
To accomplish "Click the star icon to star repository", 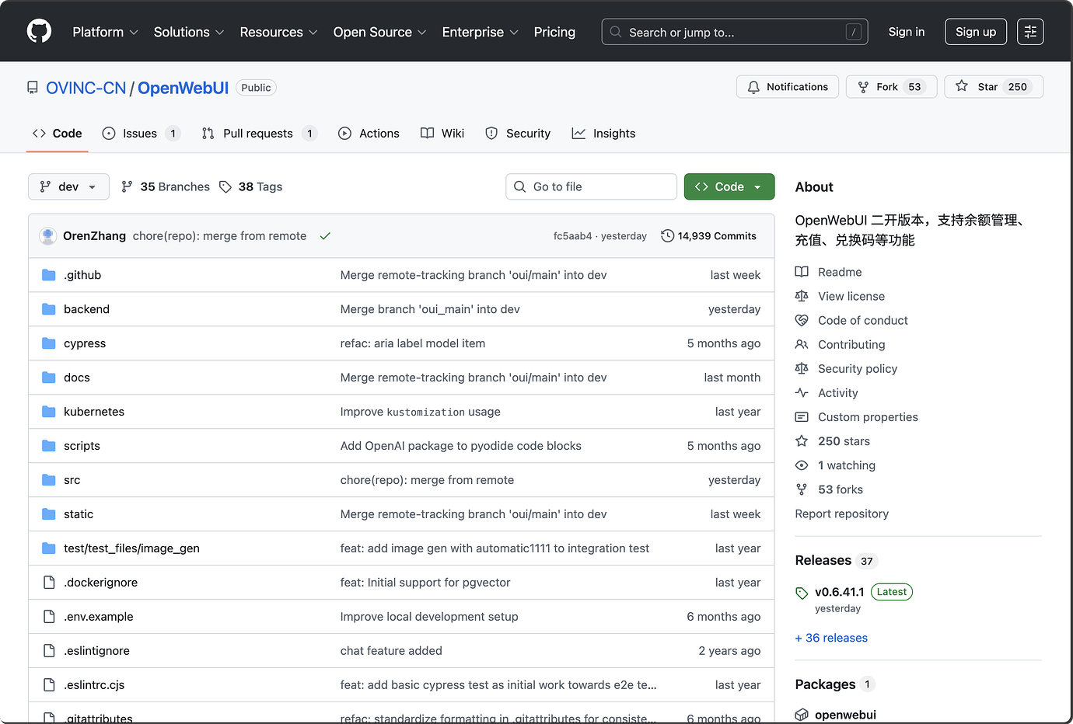I will [x=962, y=86].
